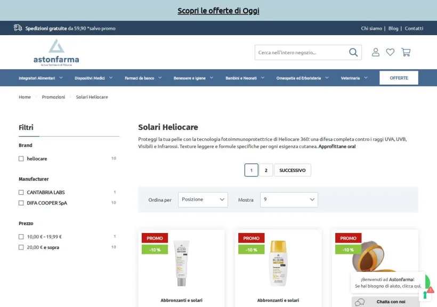Expand the Veterinaria chevron
Screen dimensions: 437x307
[366, 78]
